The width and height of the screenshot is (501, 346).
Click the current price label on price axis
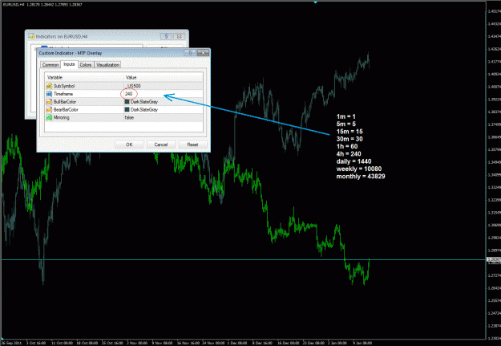(x=494, y=259)
